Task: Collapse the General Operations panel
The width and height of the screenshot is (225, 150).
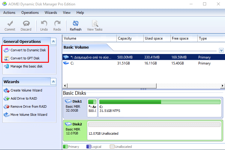Action: [x=53, y=41]
